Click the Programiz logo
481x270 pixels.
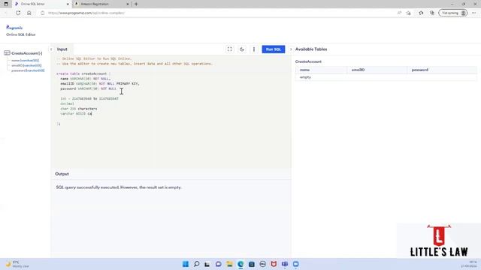click(14, 28)
